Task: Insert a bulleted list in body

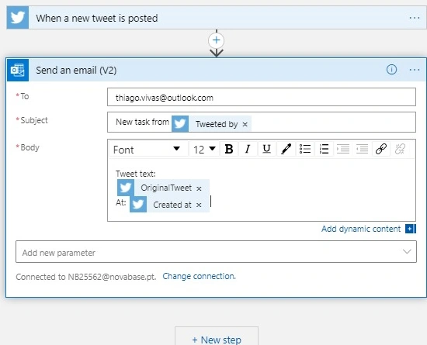Action: coord(305,149)
